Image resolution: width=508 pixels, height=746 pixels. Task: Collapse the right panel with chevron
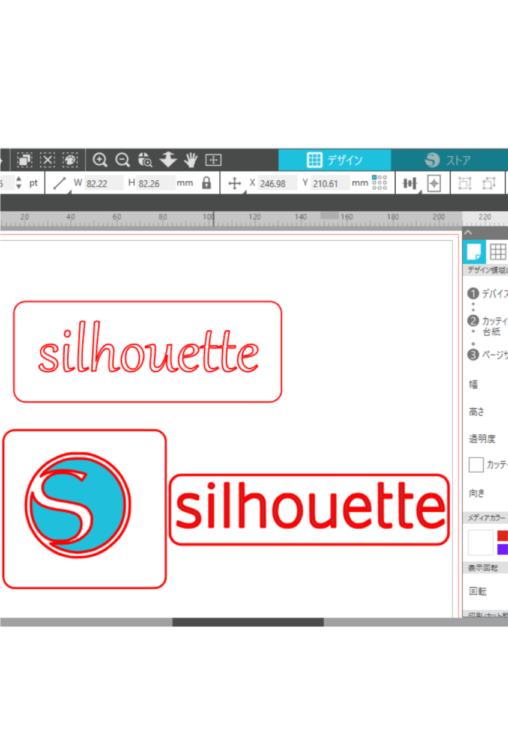(469, 232)
